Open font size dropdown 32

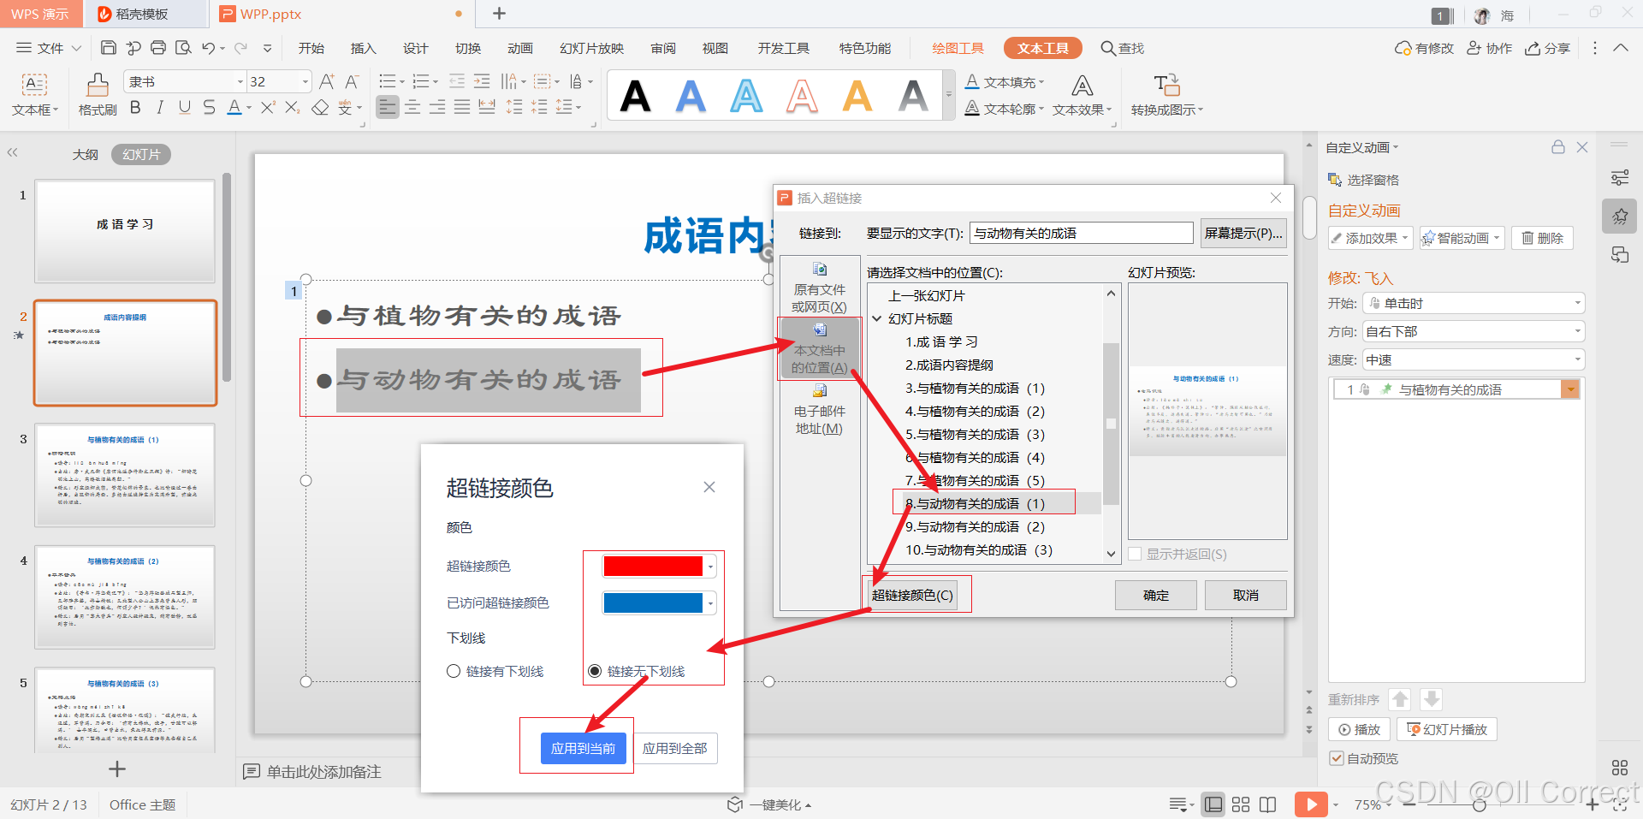305,81
